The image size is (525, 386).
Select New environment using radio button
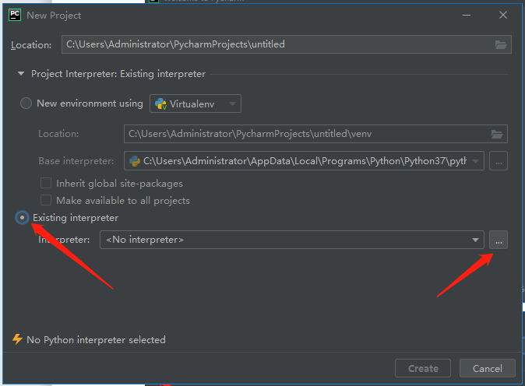[x=26, y=104]
